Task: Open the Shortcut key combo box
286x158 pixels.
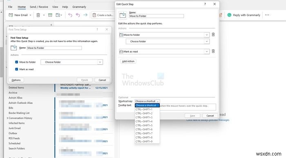Action: 147,101
